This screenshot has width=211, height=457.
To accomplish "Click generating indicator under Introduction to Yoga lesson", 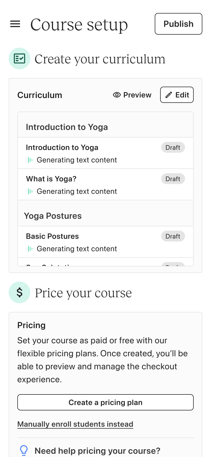I will (31, 160).
